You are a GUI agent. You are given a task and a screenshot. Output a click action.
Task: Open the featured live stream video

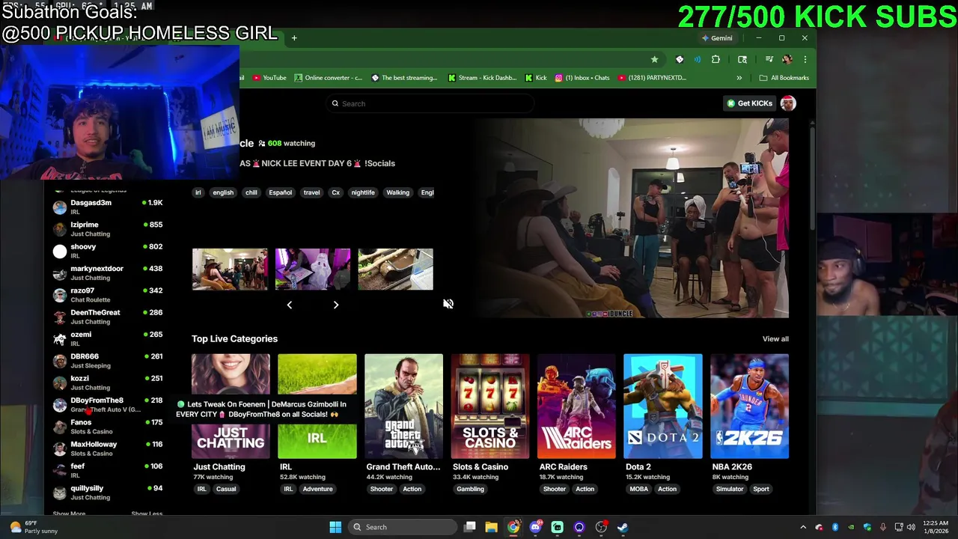tap(635, 218)
